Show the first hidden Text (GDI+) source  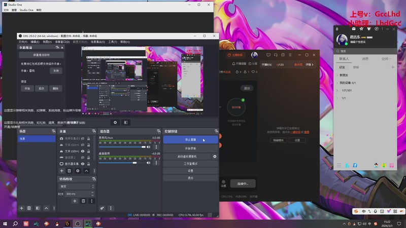pyautogui.click(x=83, y=145)
